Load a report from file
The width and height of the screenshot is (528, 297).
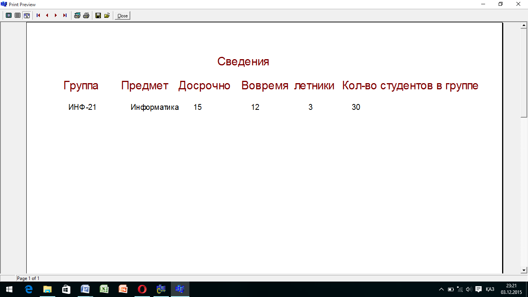107,15
